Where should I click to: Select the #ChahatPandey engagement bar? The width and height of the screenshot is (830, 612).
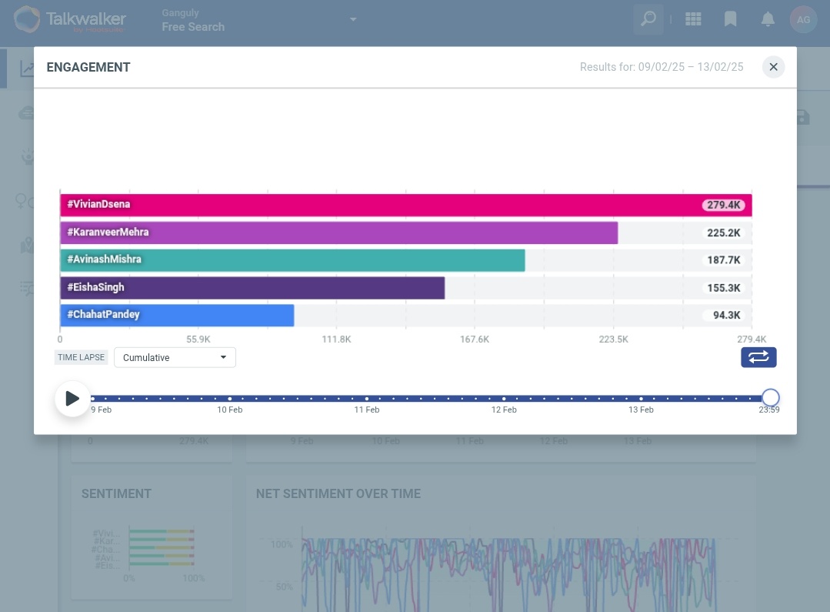(x=177, y=316)
